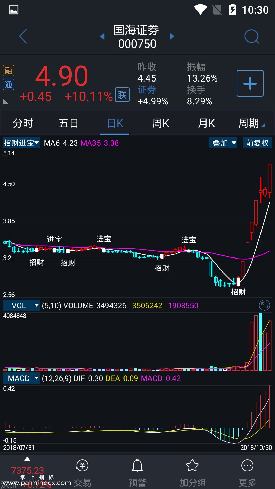
Task: Tap the battery charging icon
Action: pyautogui.click(x=232, y=10)
